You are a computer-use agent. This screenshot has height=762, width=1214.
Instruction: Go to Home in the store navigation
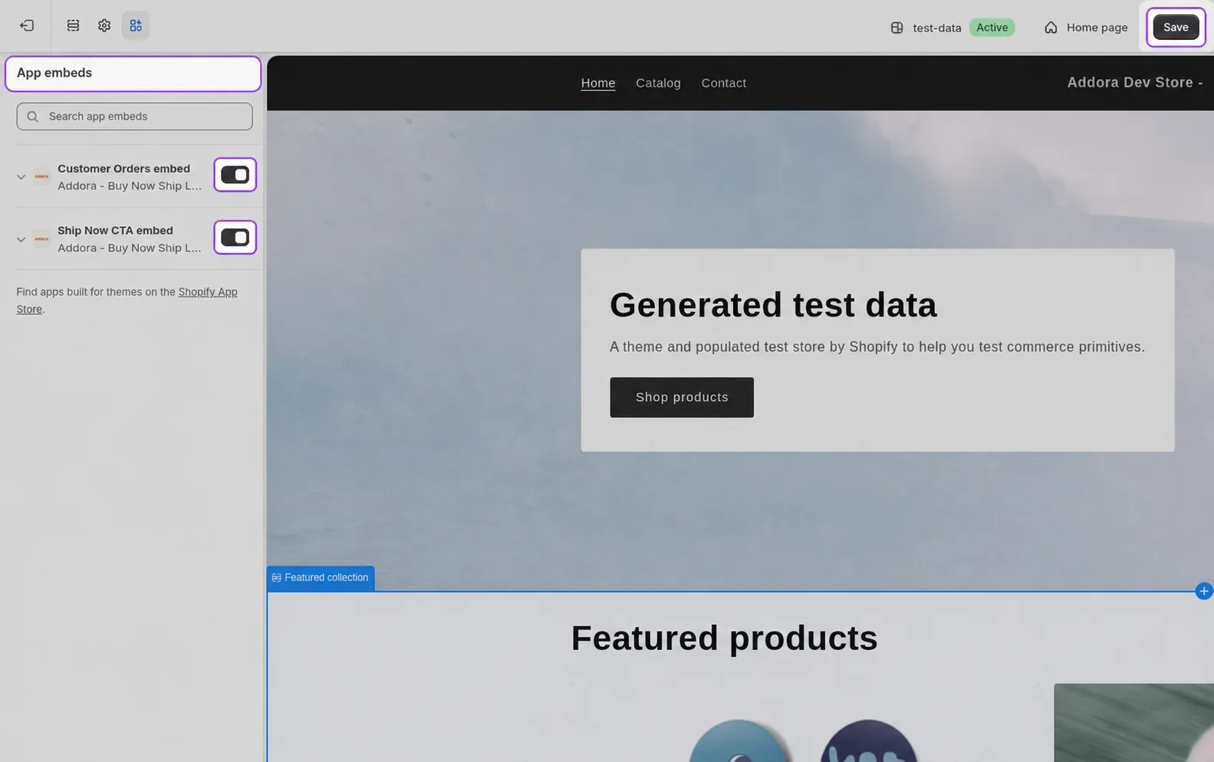(598, 83)
